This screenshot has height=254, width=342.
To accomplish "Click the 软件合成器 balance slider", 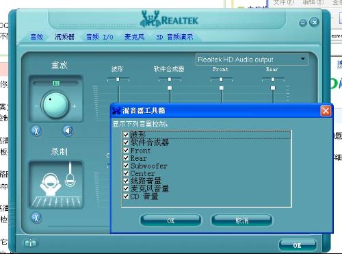I will point(170,79).
